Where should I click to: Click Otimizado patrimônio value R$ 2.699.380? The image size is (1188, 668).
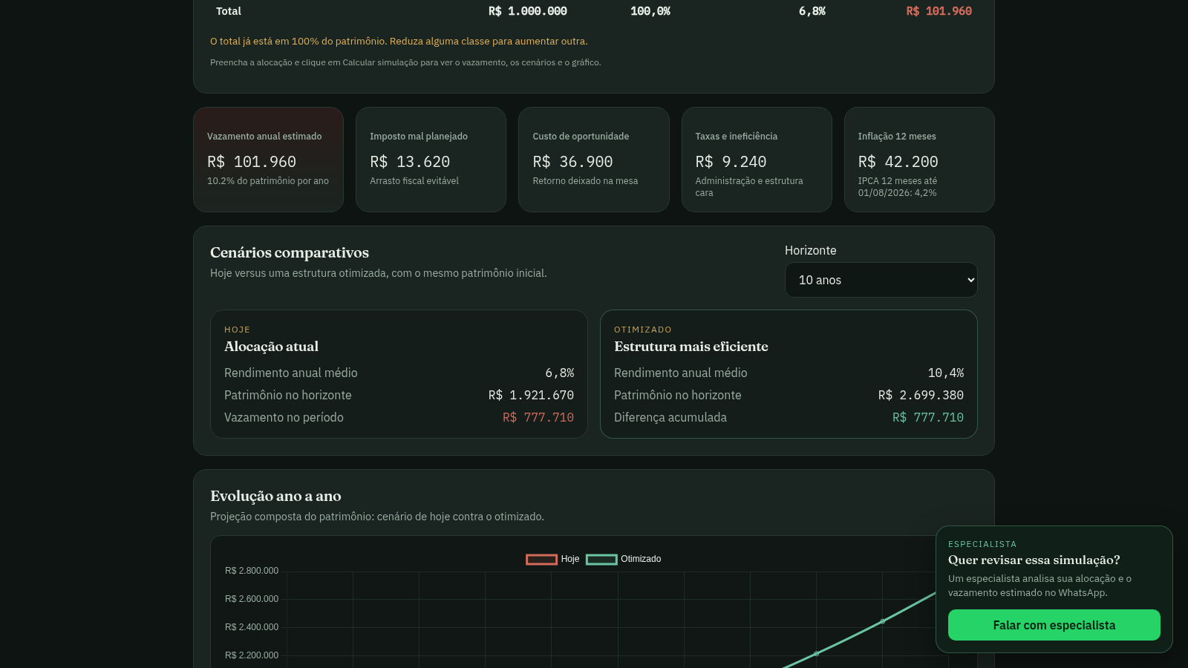[921, 395]
